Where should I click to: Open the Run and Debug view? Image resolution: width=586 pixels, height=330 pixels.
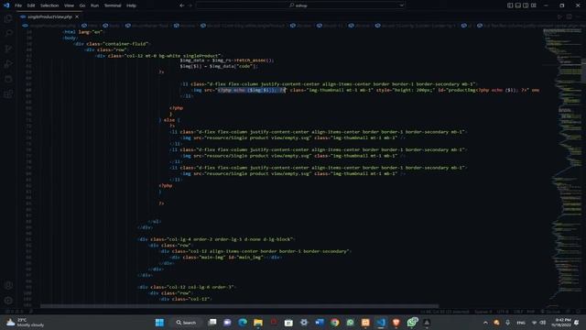pos(8,64)
